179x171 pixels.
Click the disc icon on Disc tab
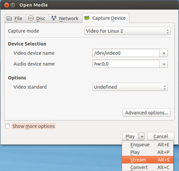point(31,18)
